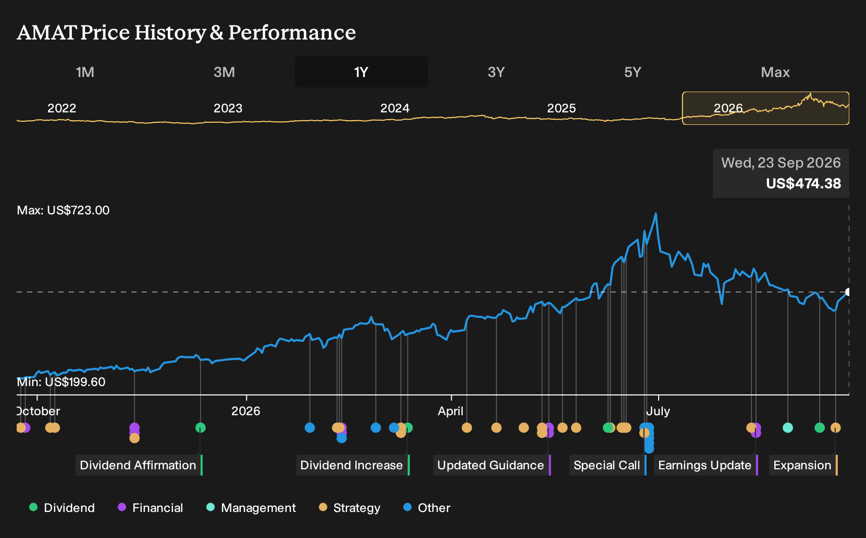Click the July axis label

[658, 411]
